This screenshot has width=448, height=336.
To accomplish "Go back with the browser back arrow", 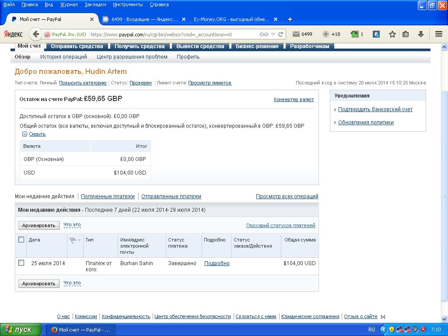I will click(35, 34).
